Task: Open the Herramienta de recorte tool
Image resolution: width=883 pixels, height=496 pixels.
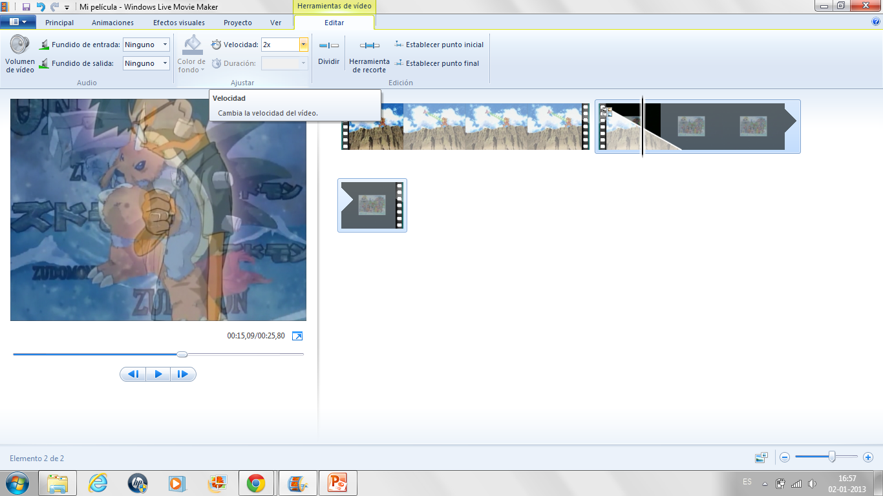Action: (369, 56)
